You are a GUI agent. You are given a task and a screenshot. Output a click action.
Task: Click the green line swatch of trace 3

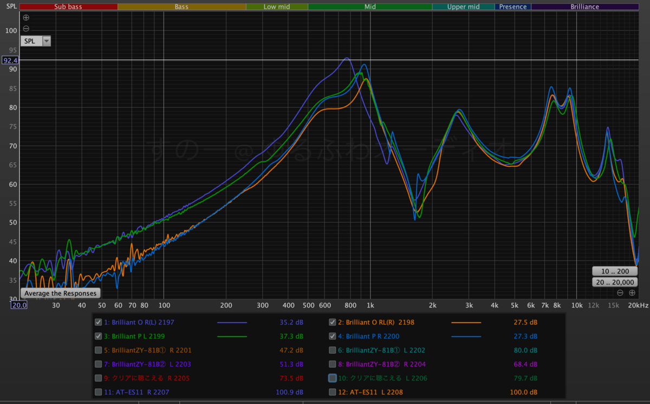click(x=232, y=336)
